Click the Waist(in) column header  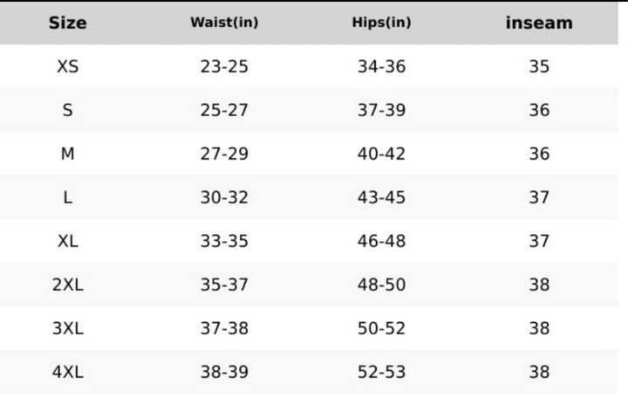point(224,23)
